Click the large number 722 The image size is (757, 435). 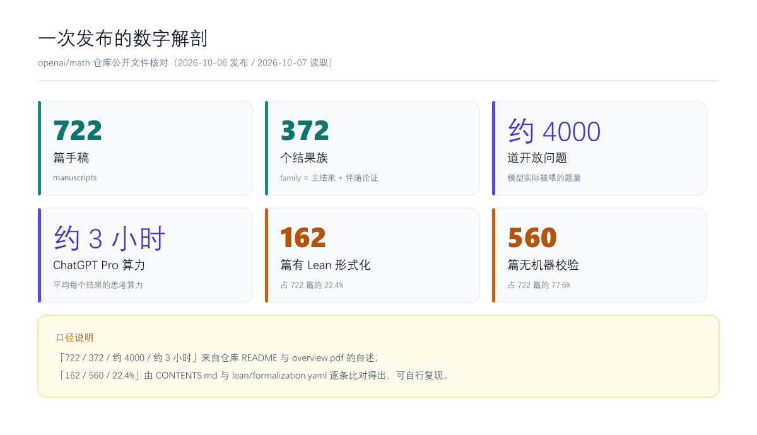(x=78, y=130)
